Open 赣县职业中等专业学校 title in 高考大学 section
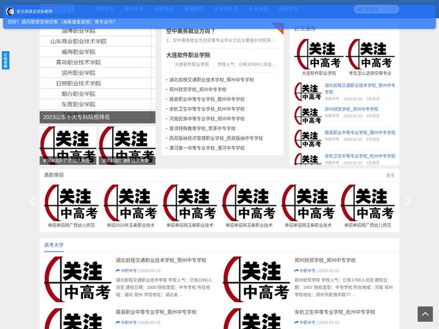 coord(156,312)
